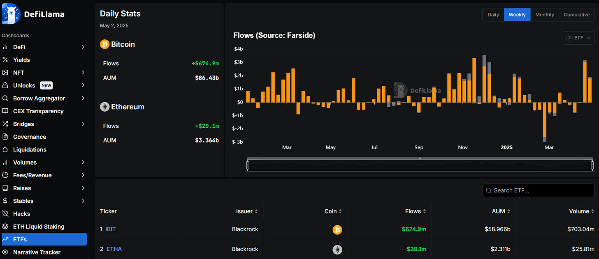Click the NEW badge beside Unlocks
The width and height of the screenshot is (599, 259).
pyautogui.click(x=46, y=85)
